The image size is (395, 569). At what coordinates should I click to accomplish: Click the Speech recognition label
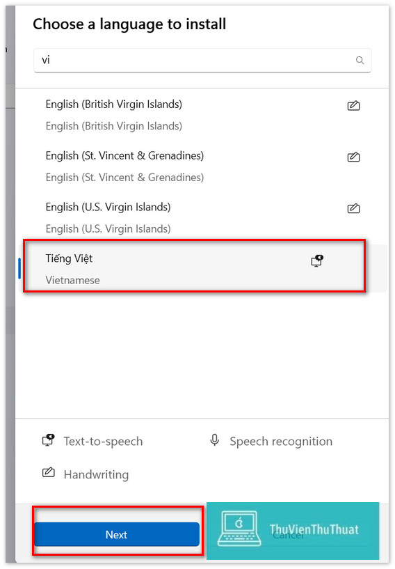tap(281, 442)
